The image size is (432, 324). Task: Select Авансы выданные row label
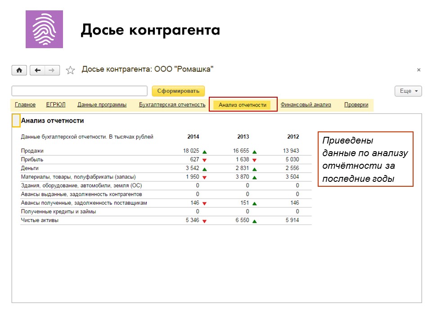pyautogui.click(x=81, y=194)
